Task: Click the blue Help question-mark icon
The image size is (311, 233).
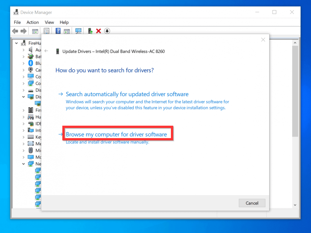Action: [x=58, y=31]
